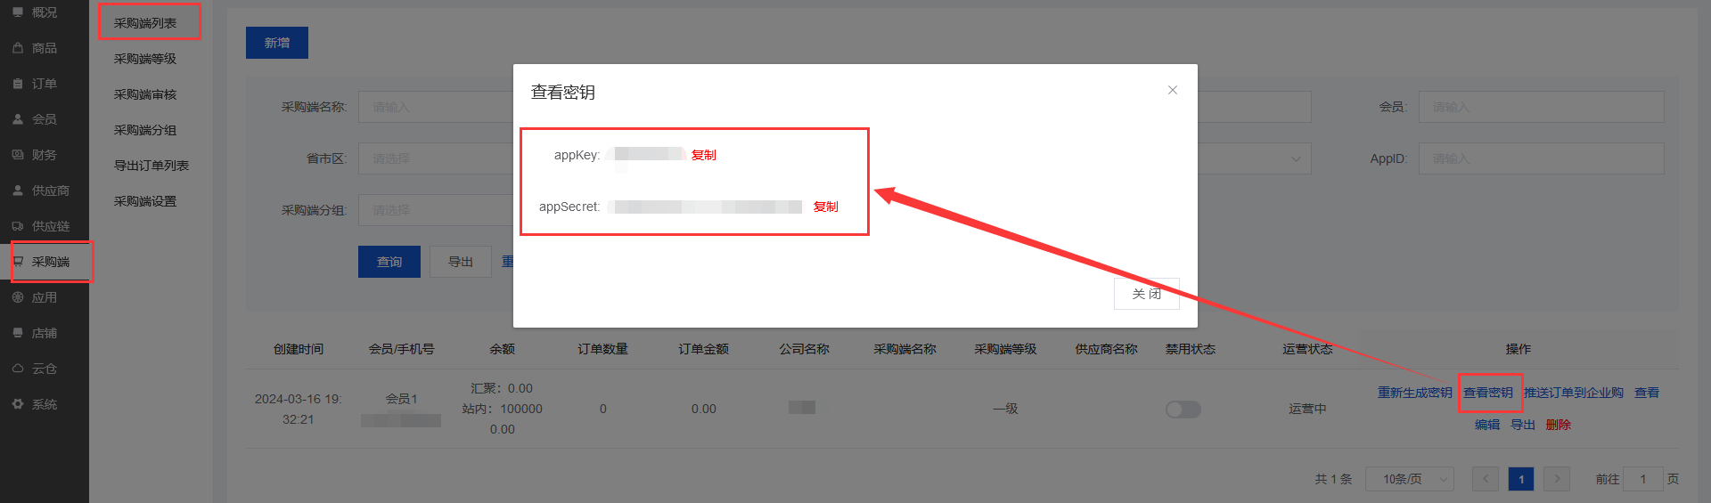This screenshot has width=1711, height=503.
Task: Click the 新增 add button
Action: pyautogui.click(x=277, y=43)
